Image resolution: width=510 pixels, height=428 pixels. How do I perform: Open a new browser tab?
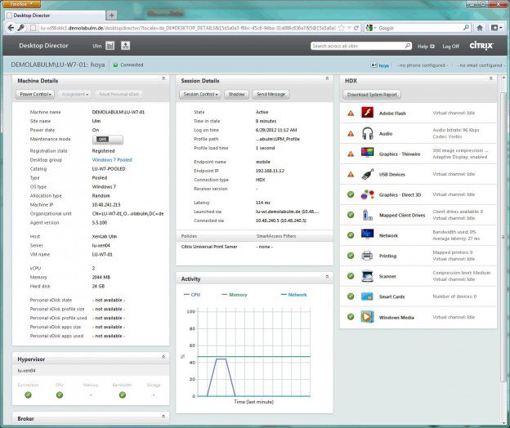[111, 16]
